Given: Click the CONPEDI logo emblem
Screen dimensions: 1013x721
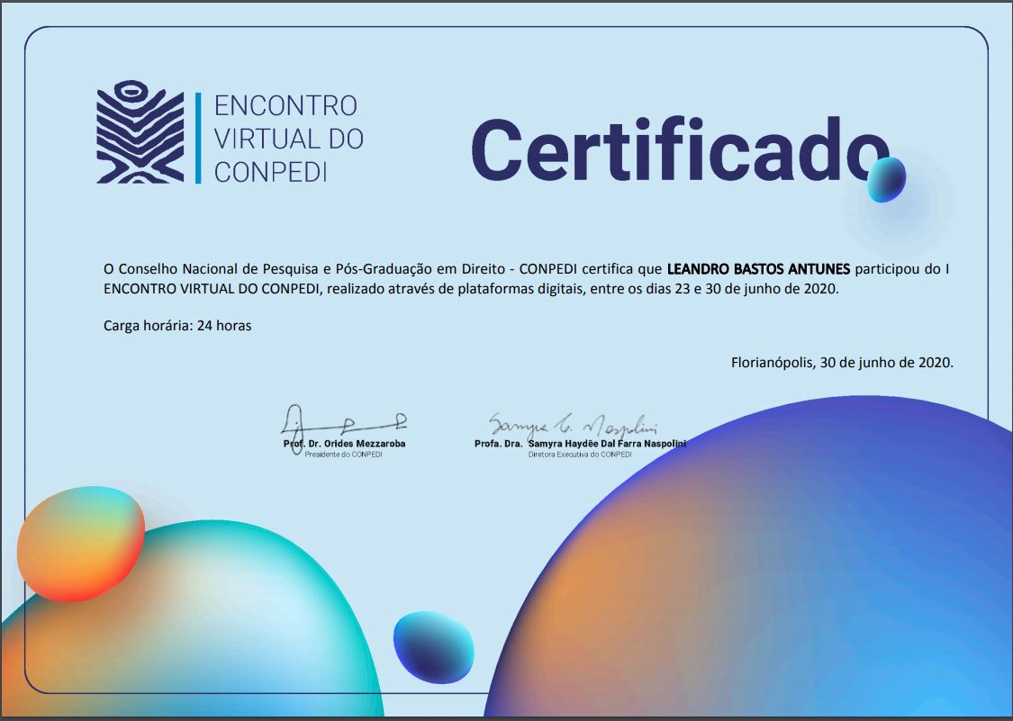Looking at the screenshot, I should pyautogui.click(x=140, y=131).
